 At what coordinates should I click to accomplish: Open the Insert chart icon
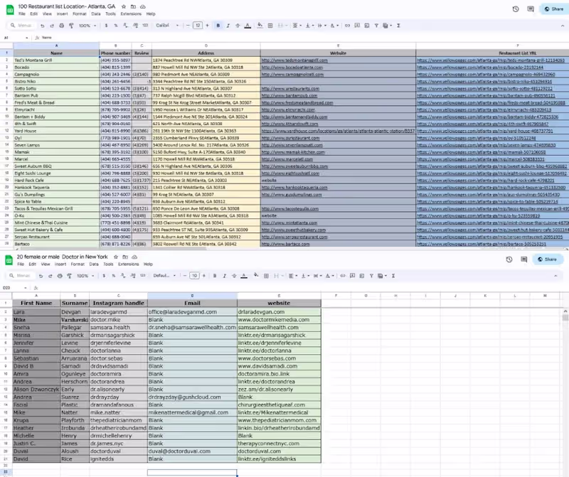click(367, 26)
